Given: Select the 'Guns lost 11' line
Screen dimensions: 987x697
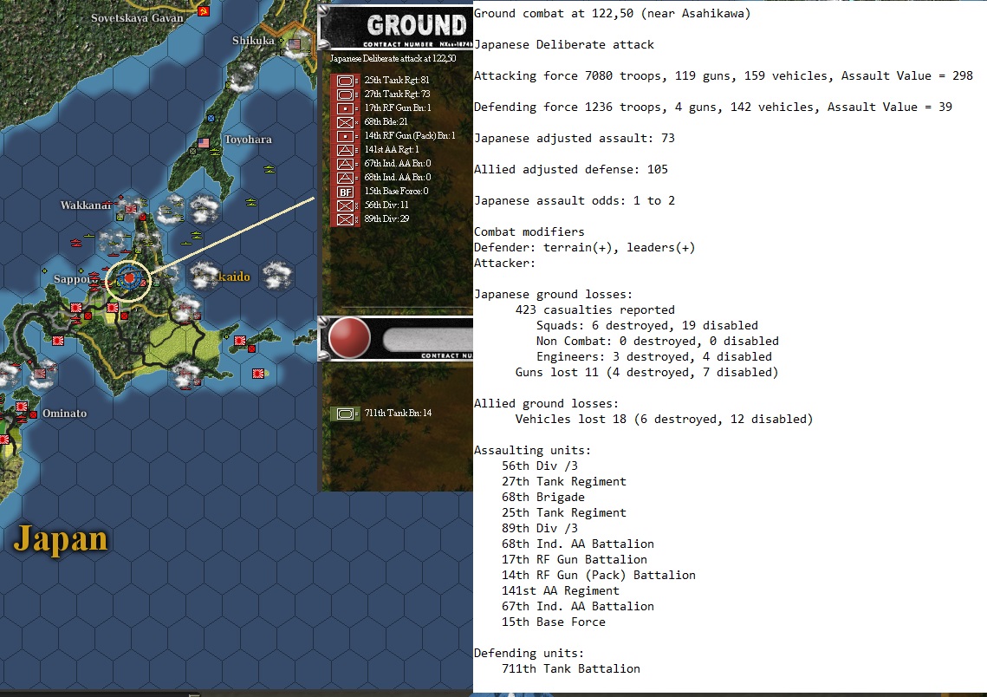Looking at the screenshot, I should click(x=647, y=372).
